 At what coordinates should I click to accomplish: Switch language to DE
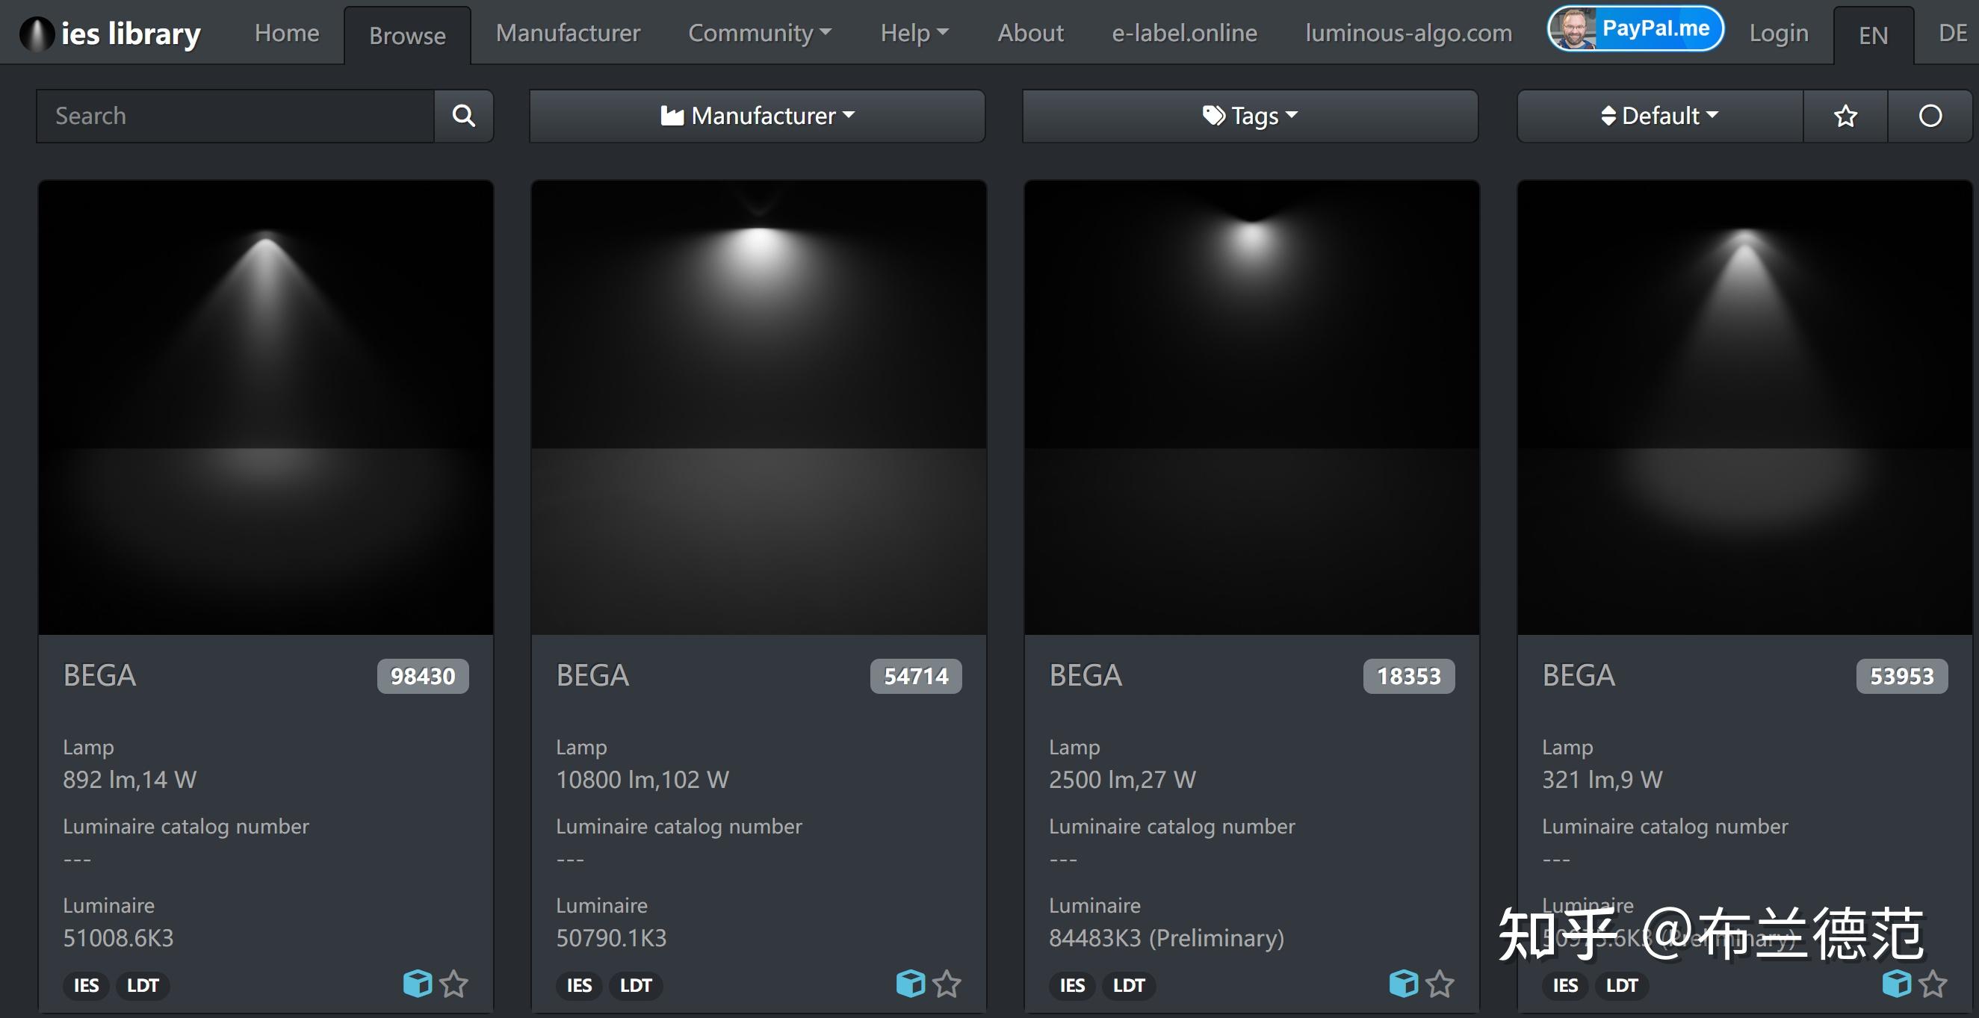(1952, 33)
